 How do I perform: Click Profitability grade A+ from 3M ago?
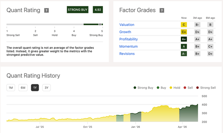pyautogui.click(x=197, y=39)
